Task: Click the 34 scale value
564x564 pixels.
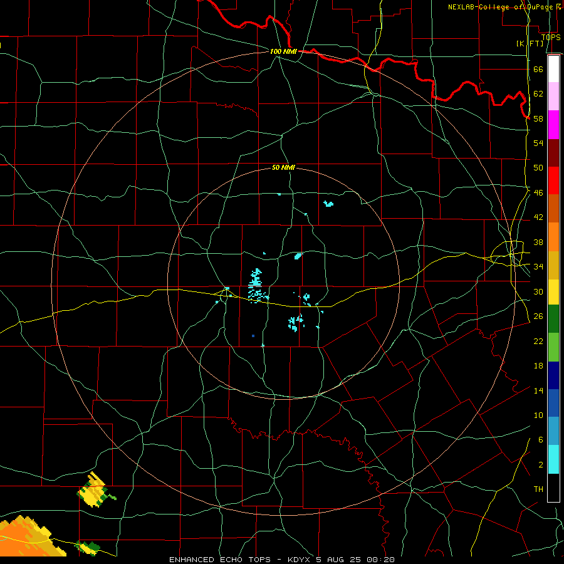Action: pyautogui.click(x=538, y=266)
